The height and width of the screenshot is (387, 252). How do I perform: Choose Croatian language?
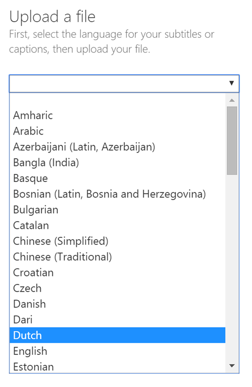coord(118,273)
